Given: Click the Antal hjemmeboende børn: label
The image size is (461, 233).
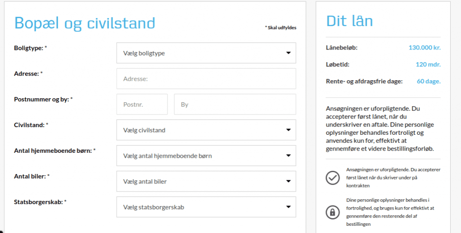Looking at the screenshot, I should (x=54, y=151).
